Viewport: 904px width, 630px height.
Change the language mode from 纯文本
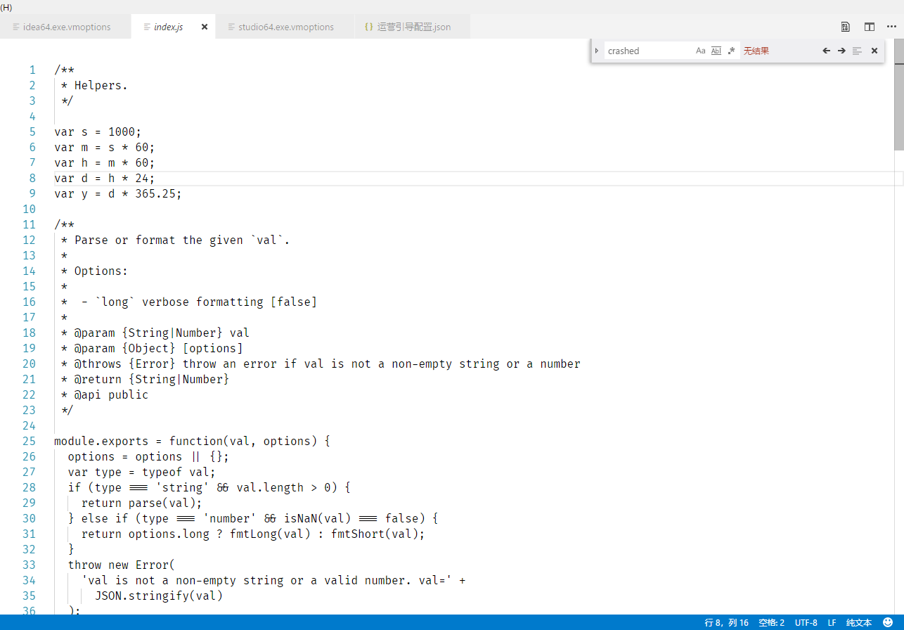(x=859, y=622)
